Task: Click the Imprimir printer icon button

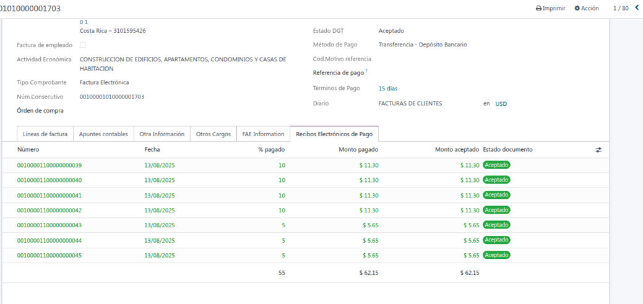Action: [x=550, y=9]
